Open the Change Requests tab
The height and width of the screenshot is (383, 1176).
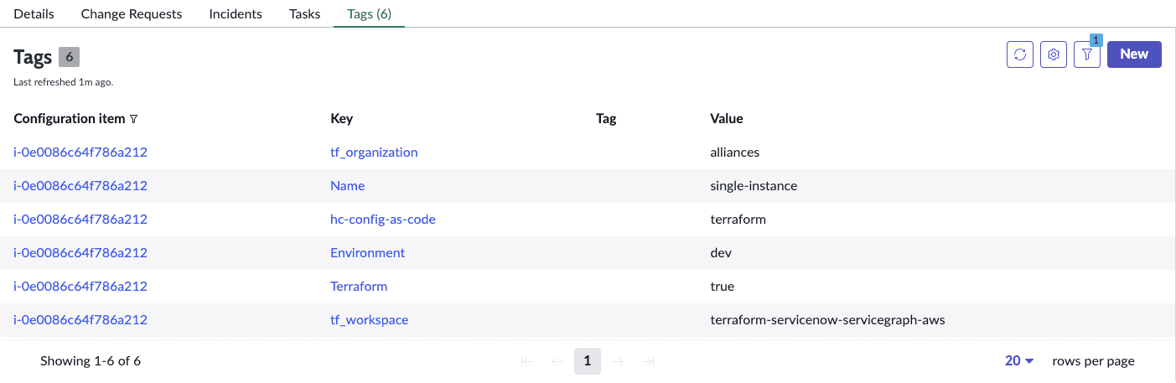click(132, 14)
